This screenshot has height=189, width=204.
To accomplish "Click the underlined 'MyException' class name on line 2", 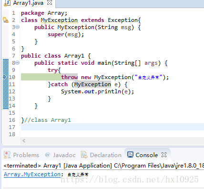I will pyautogui.click(x=59, y=20).
